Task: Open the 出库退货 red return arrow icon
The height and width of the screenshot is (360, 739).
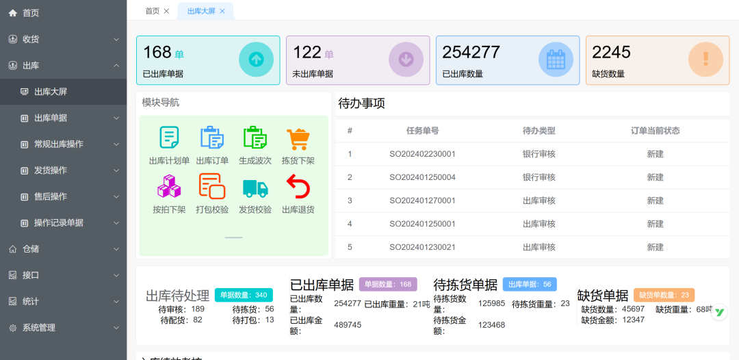Action: coord(298,187)
